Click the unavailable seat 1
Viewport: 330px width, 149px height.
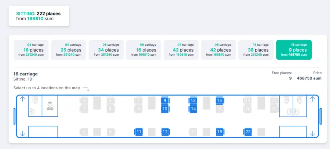click(84, 100)
